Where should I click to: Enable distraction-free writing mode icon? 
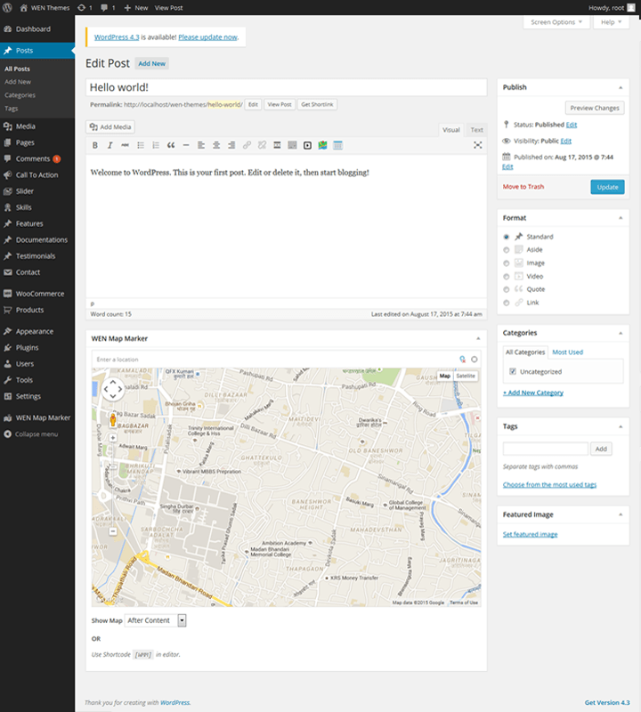point(477,145)
